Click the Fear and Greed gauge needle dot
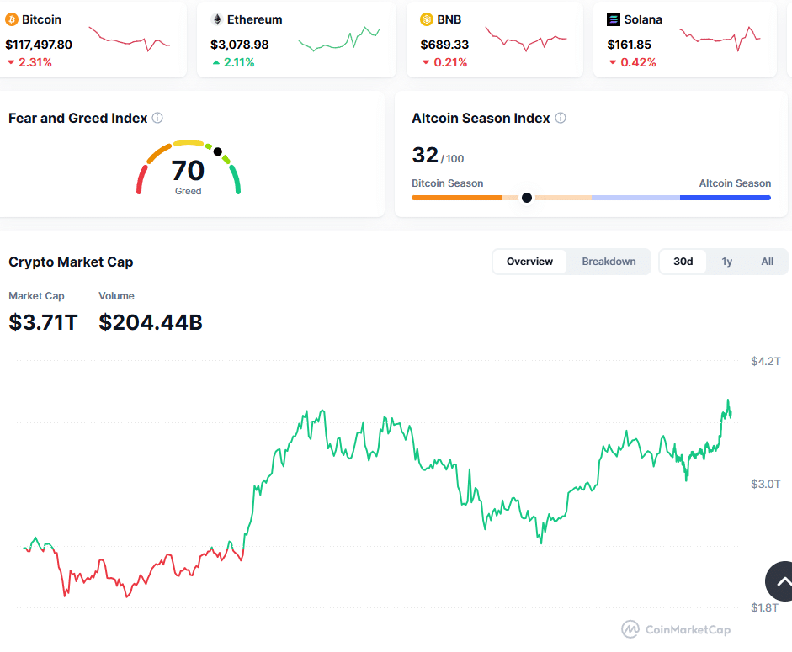The height and width of the screenshot is (652, 792). pos(218,151)
